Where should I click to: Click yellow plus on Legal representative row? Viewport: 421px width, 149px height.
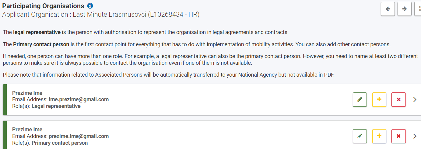click(x=379, y=99)
